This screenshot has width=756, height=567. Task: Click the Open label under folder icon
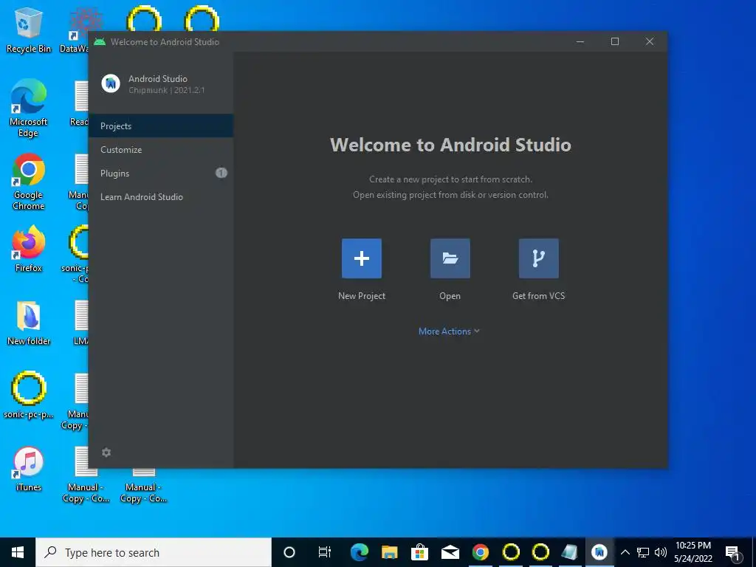[x=450, y=296]
